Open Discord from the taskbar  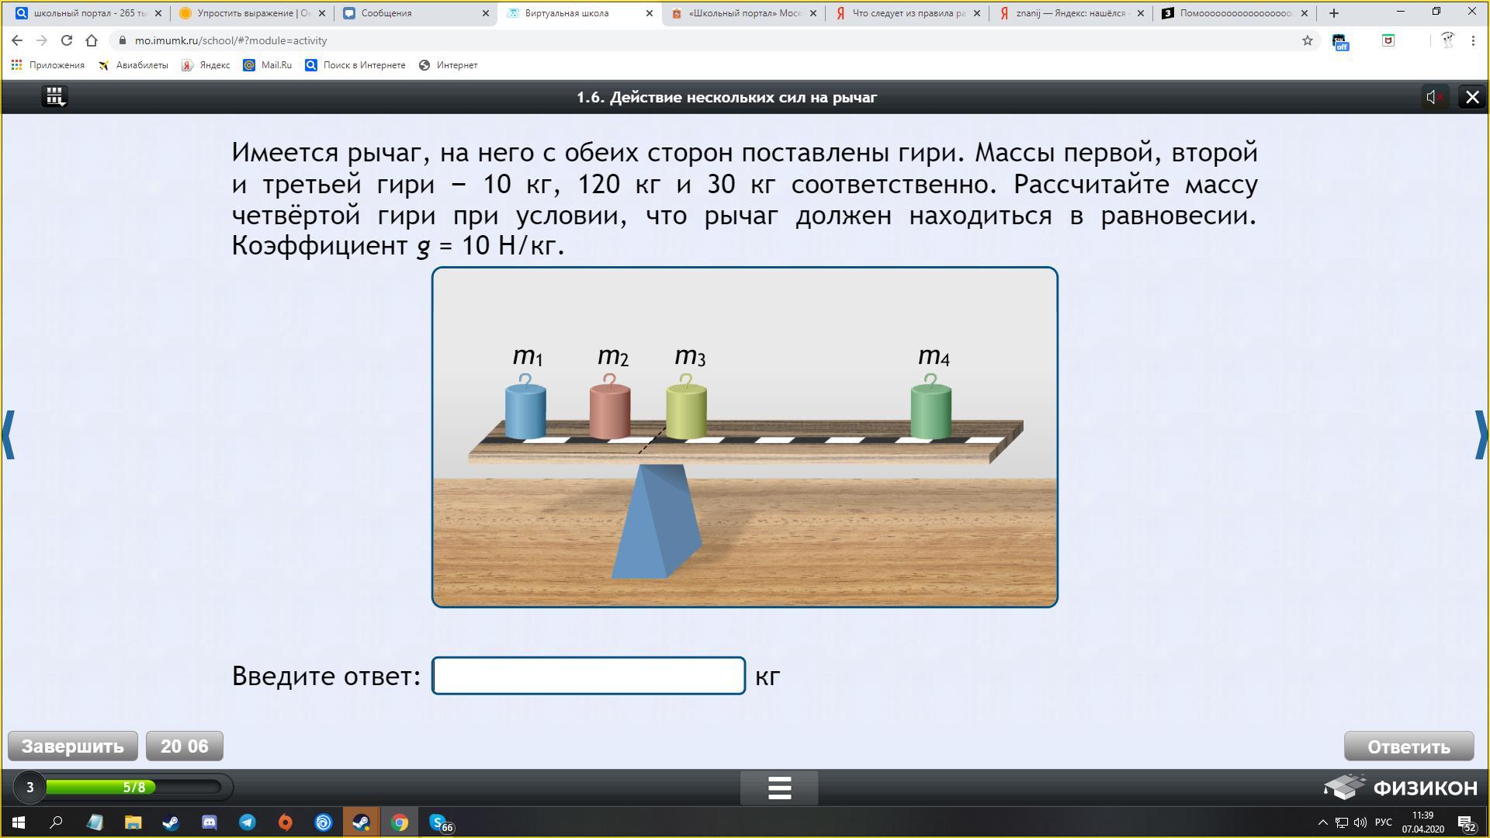[x=210, y=822]
